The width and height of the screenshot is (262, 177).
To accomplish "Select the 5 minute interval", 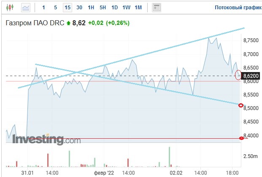I will (x=55, y=8).
